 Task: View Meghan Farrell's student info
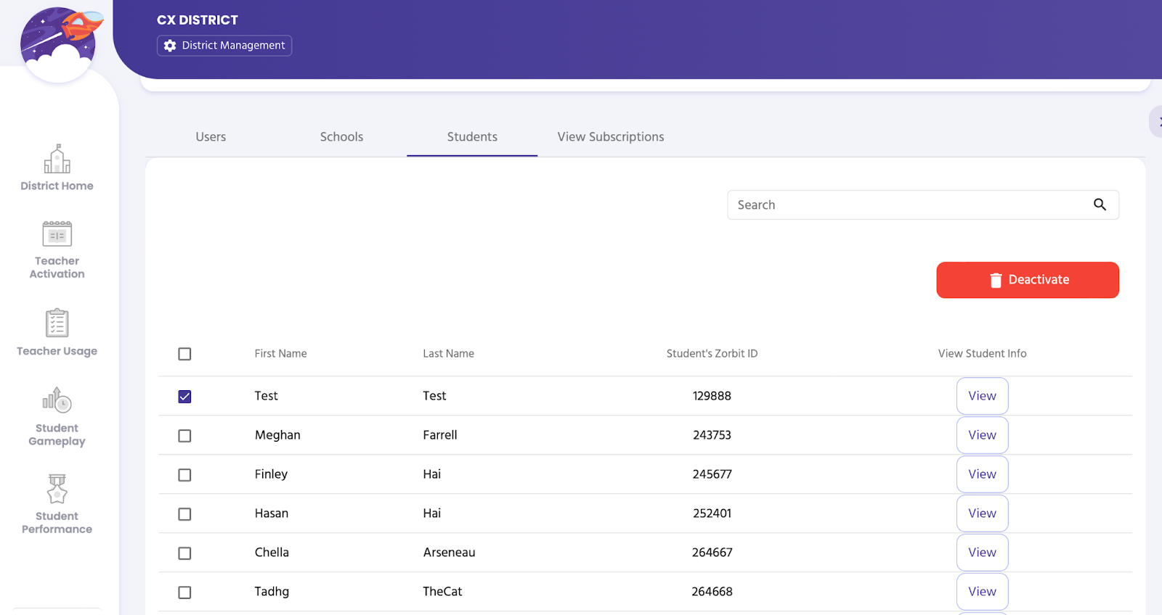pos(982,435)
